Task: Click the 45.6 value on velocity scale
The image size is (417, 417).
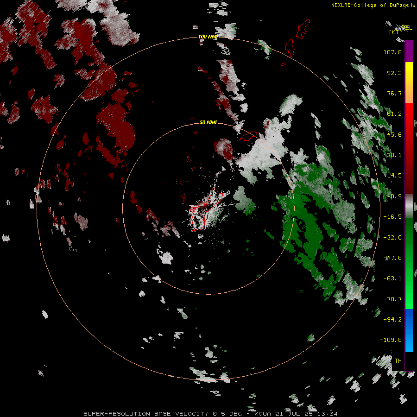Action: (394, 134)
